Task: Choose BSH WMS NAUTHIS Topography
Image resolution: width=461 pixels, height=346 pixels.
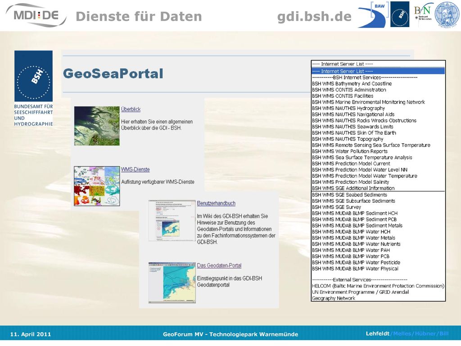Action: (x=378, y=139)
